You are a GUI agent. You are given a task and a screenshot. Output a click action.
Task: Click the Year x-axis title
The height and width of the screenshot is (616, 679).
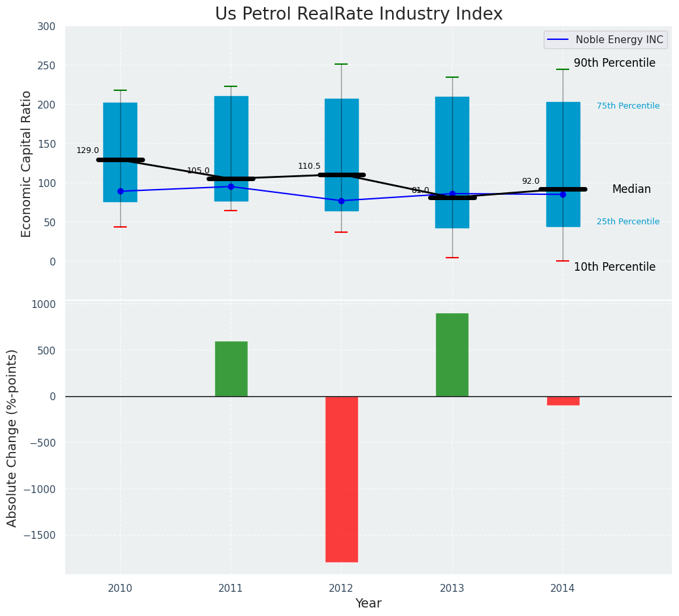click(368, 604)
